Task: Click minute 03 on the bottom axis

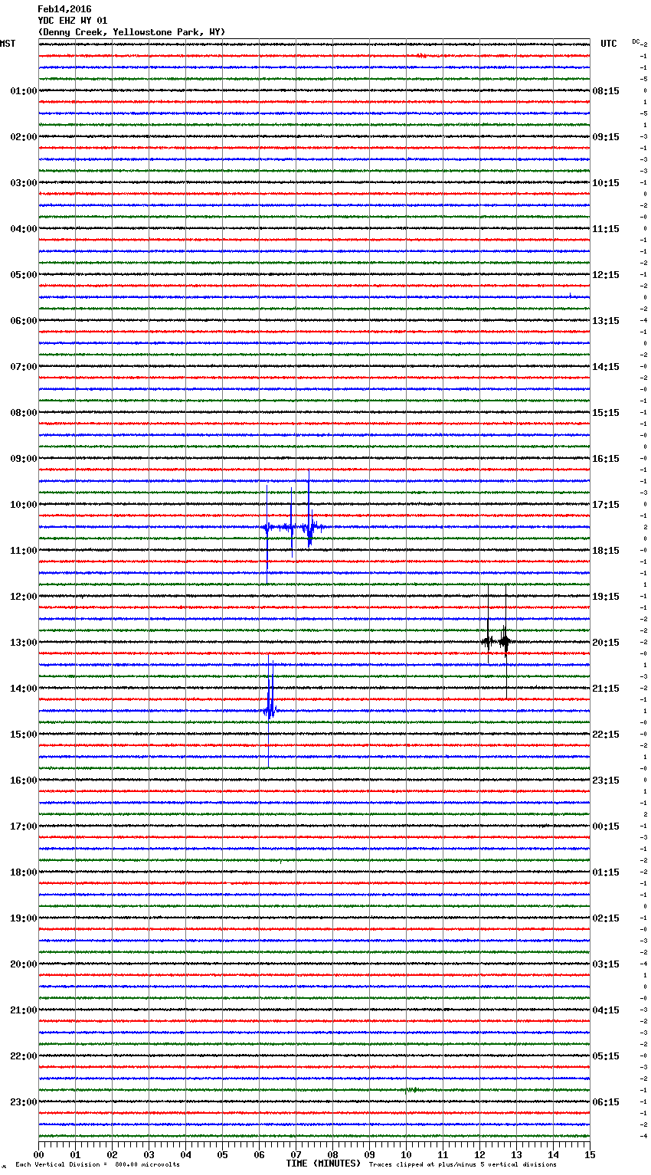Action: (149, 1154)
